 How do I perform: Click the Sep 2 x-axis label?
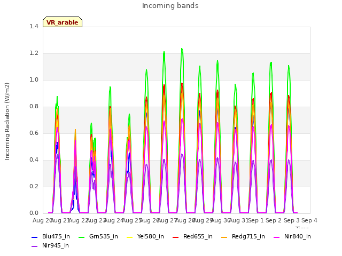pyautogui.click(x=274, y=220)
